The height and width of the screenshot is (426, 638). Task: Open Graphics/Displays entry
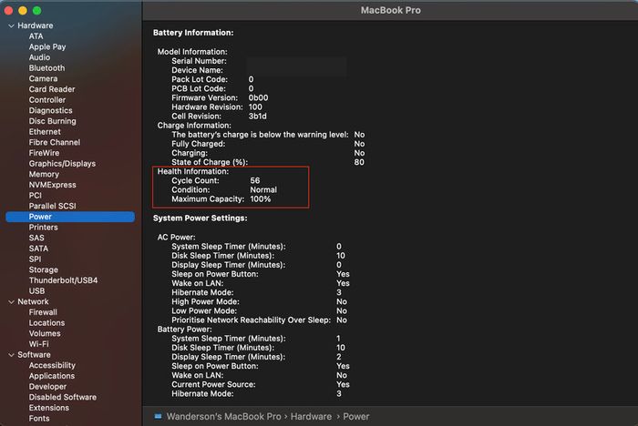62,164
